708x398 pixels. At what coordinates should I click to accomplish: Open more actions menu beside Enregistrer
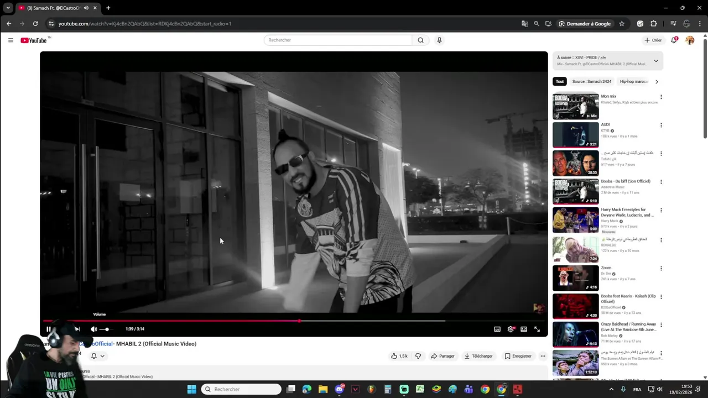(543, 356)
